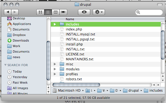This screenshot has height=103, width=166.
Task: Click the file list vertical scrollbar thumb
Action: tap(163, 45)
